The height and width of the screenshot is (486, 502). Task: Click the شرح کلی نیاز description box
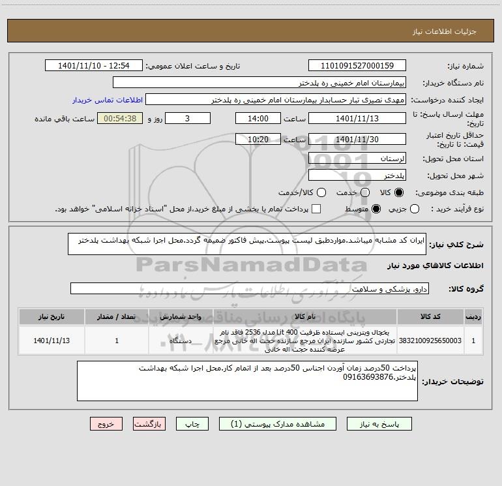click(247, 244)
